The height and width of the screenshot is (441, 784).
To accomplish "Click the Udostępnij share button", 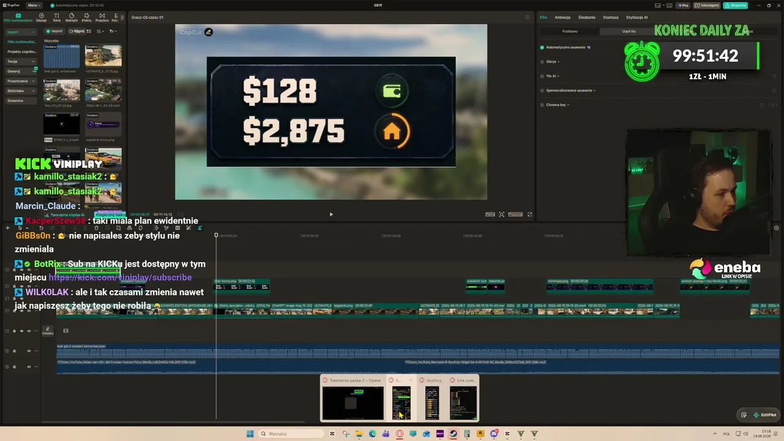I will 707,6.
